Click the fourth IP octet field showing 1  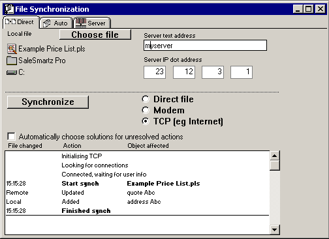pyautogui.click(x=242, y=72)
